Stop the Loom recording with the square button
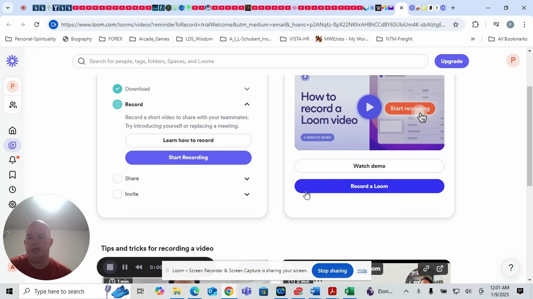Image resolution: width=533 pixels, height=299 pixels. pos(110,267)
